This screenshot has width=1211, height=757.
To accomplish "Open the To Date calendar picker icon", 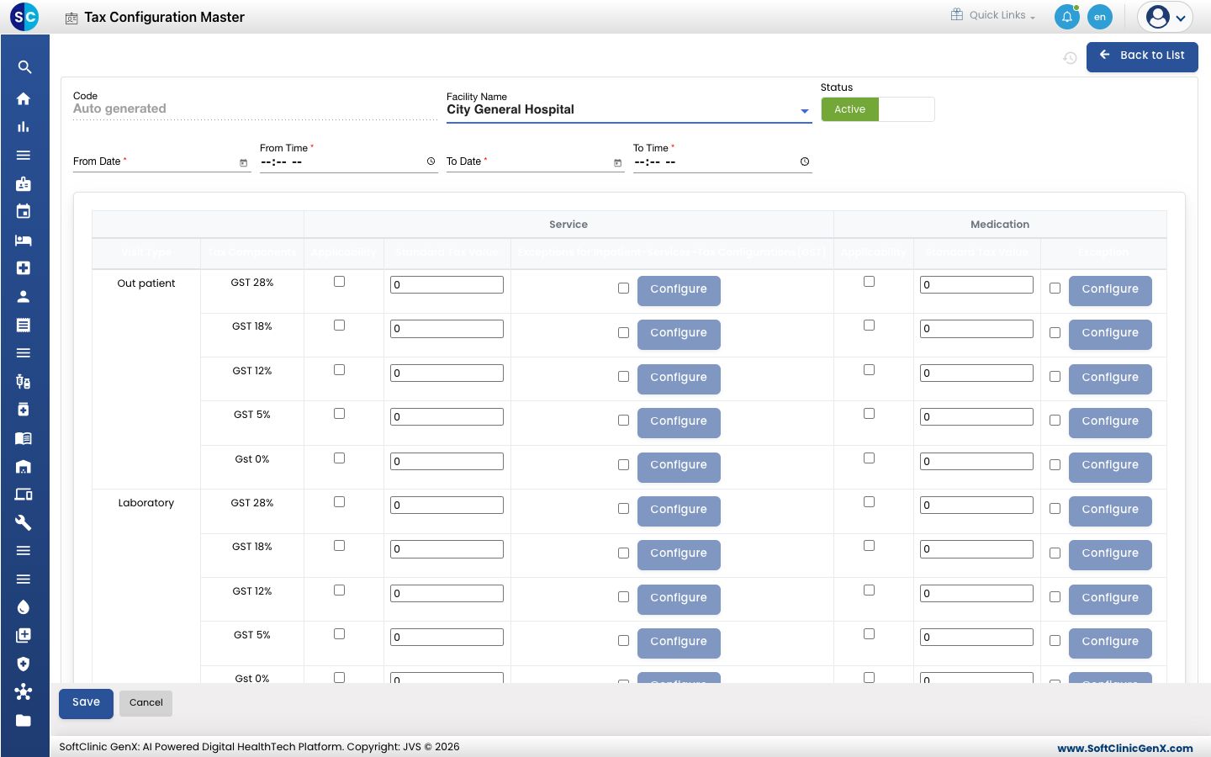I will click(618, 162).
